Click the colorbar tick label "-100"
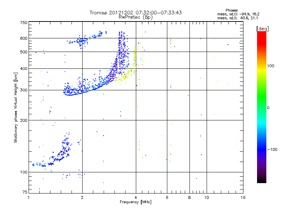Viewport: 286px width, 215px height. [272, 149]
